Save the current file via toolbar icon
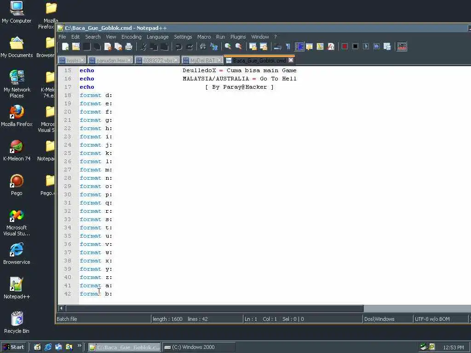This screenshot has width=471, height=353. pos(86,46)
